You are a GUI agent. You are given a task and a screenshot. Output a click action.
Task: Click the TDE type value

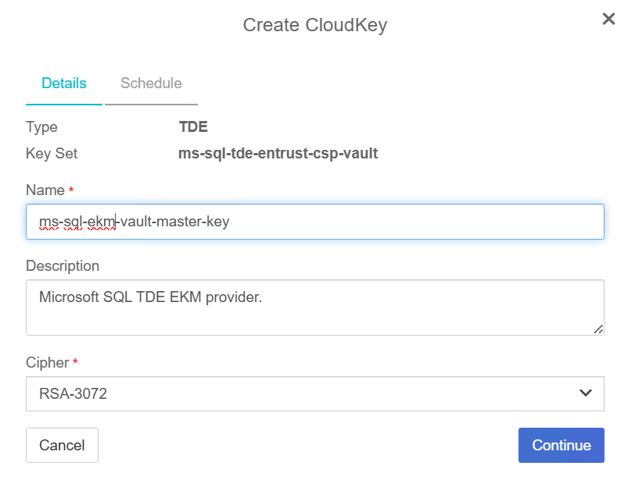tap(193, 126)
